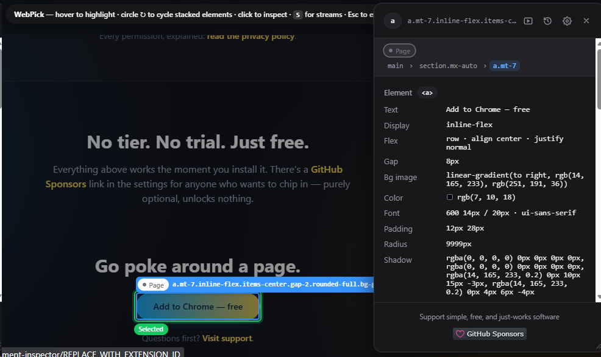Open the streams play icon in inspector header
Viewport: 601px width, 357px height.
(528, 21)
